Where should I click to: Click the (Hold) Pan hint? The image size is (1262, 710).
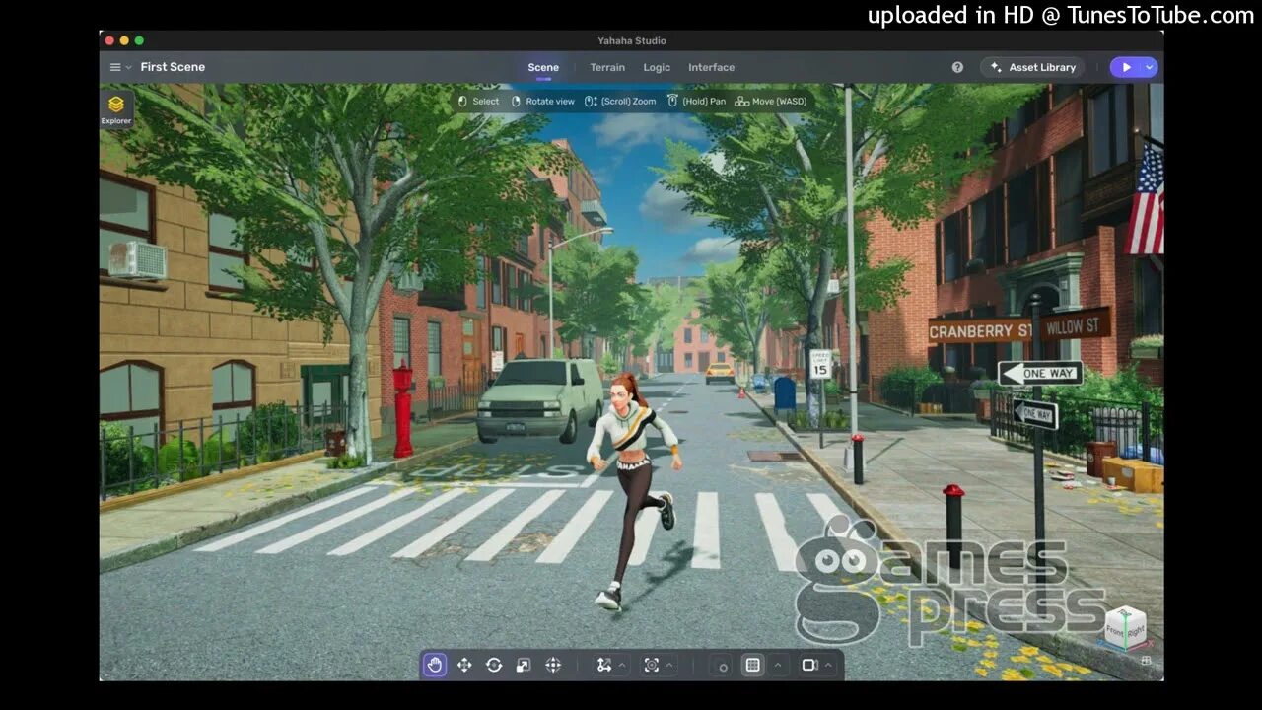point(696,102)
